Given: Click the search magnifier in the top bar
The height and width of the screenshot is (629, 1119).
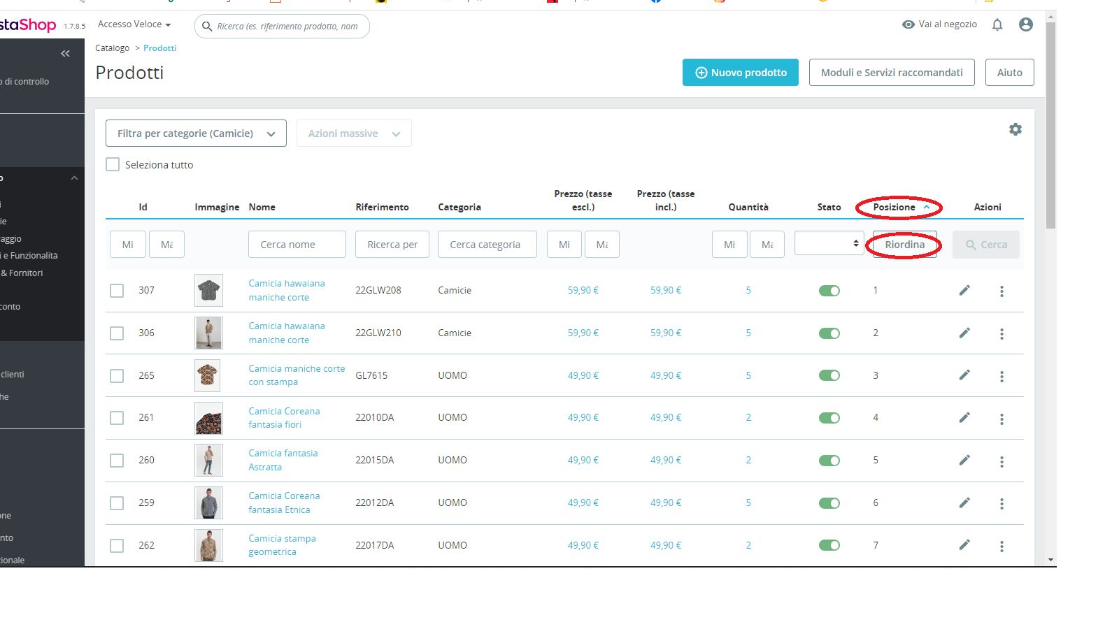Looking at the screenshot, I should 207,27.
